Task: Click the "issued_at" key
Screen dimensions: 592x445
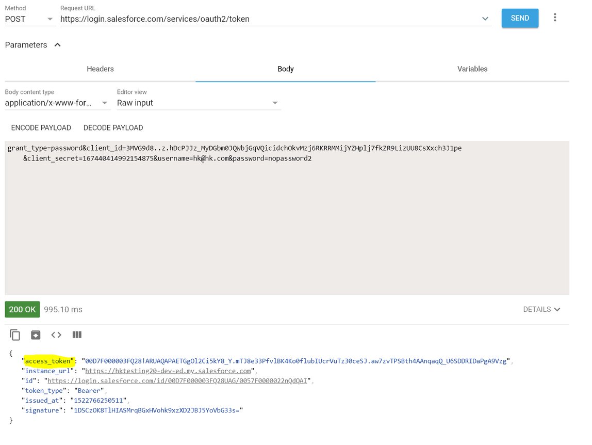Action: click(x=42, y=401)
